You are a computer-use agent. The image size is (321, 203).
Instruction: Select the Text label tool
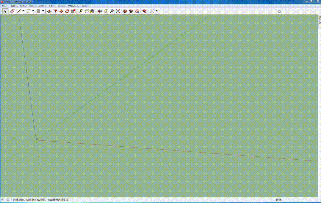[x=87, y=11]
